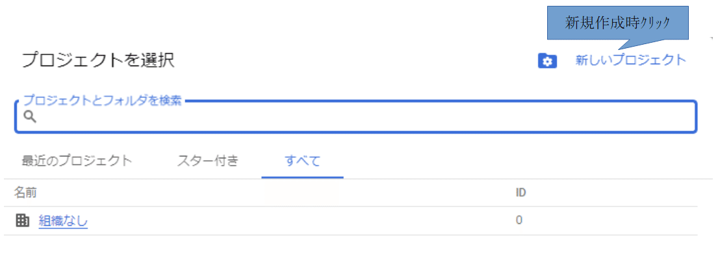Open the スター付き tab
Image resolution: width=720 pixels, height=257 pixels.
pos(207,161)
